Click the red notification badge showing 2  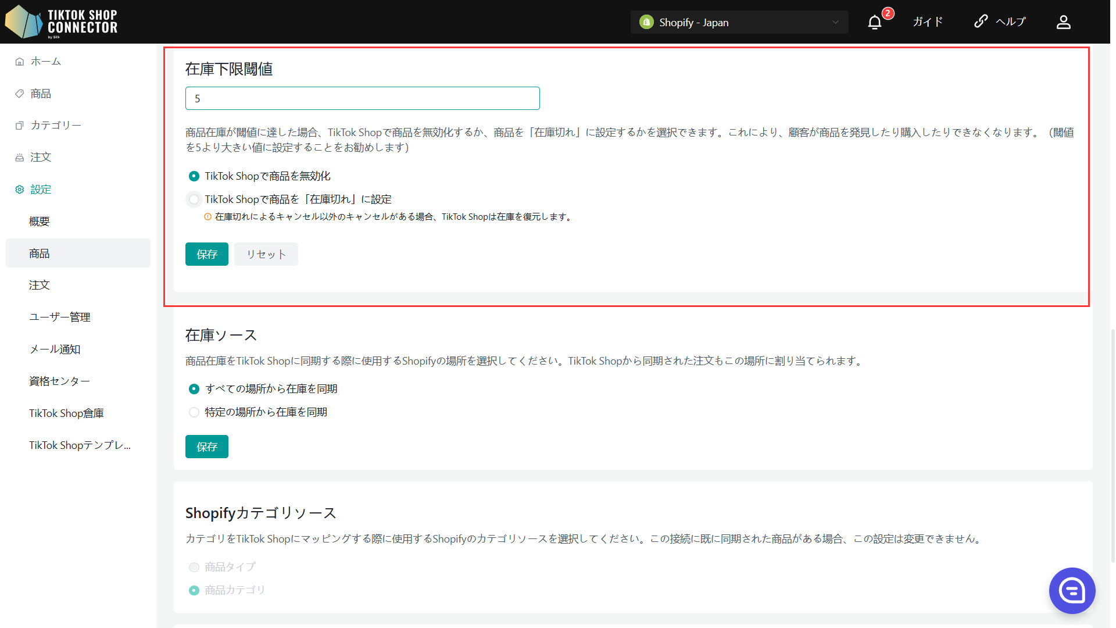point(888,13)
